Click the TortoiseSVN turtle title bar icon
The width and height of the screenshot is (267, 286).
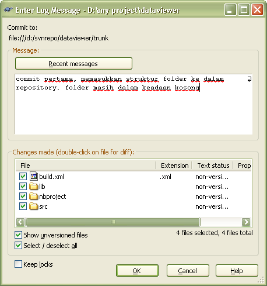point(8,10)
